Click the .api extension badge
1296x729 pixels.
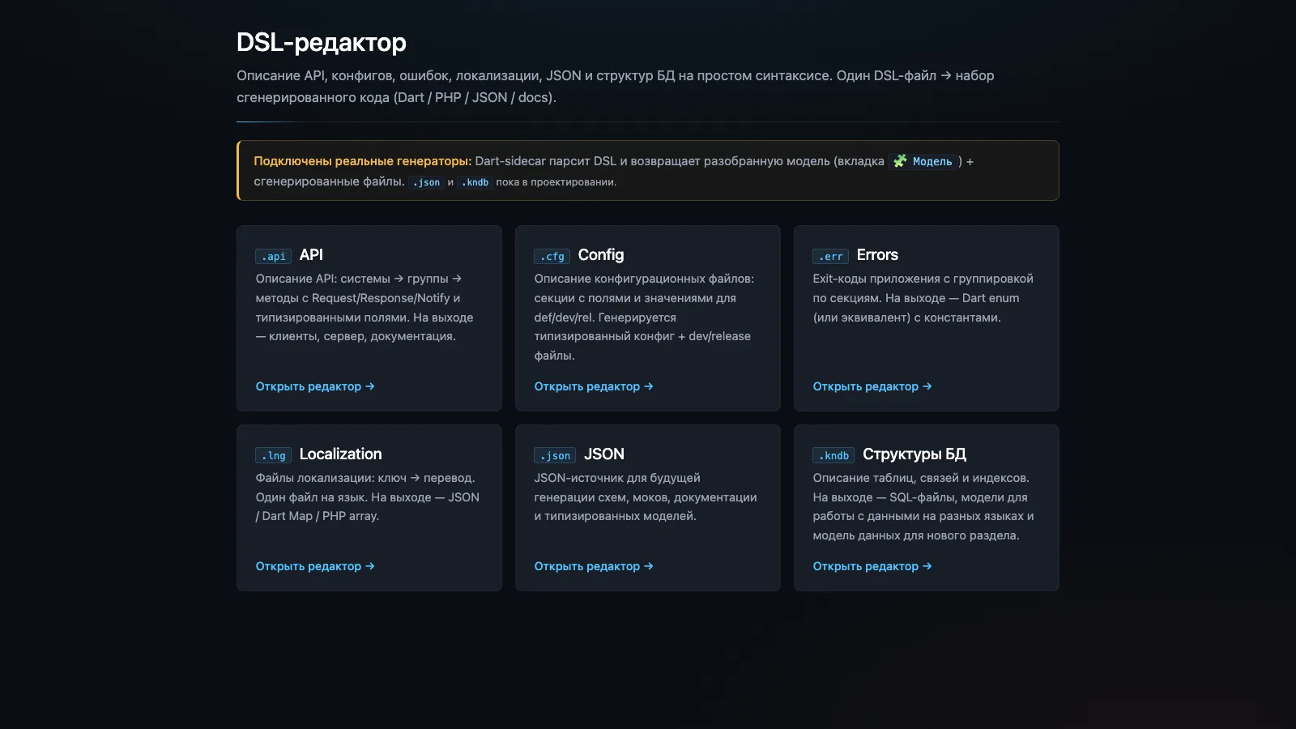273,256
